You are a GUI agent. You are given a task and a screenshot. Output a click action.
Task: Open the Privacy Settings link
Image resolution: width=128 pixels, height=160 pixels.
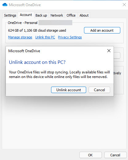coord(70,37)
